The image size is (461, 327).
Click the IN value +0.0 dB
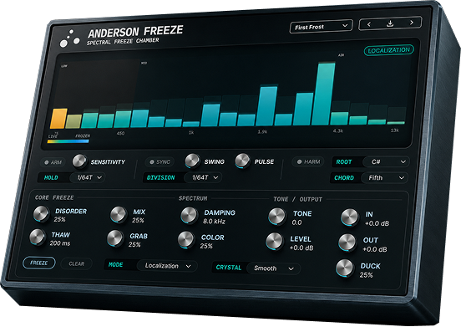[x=377, y=223]
